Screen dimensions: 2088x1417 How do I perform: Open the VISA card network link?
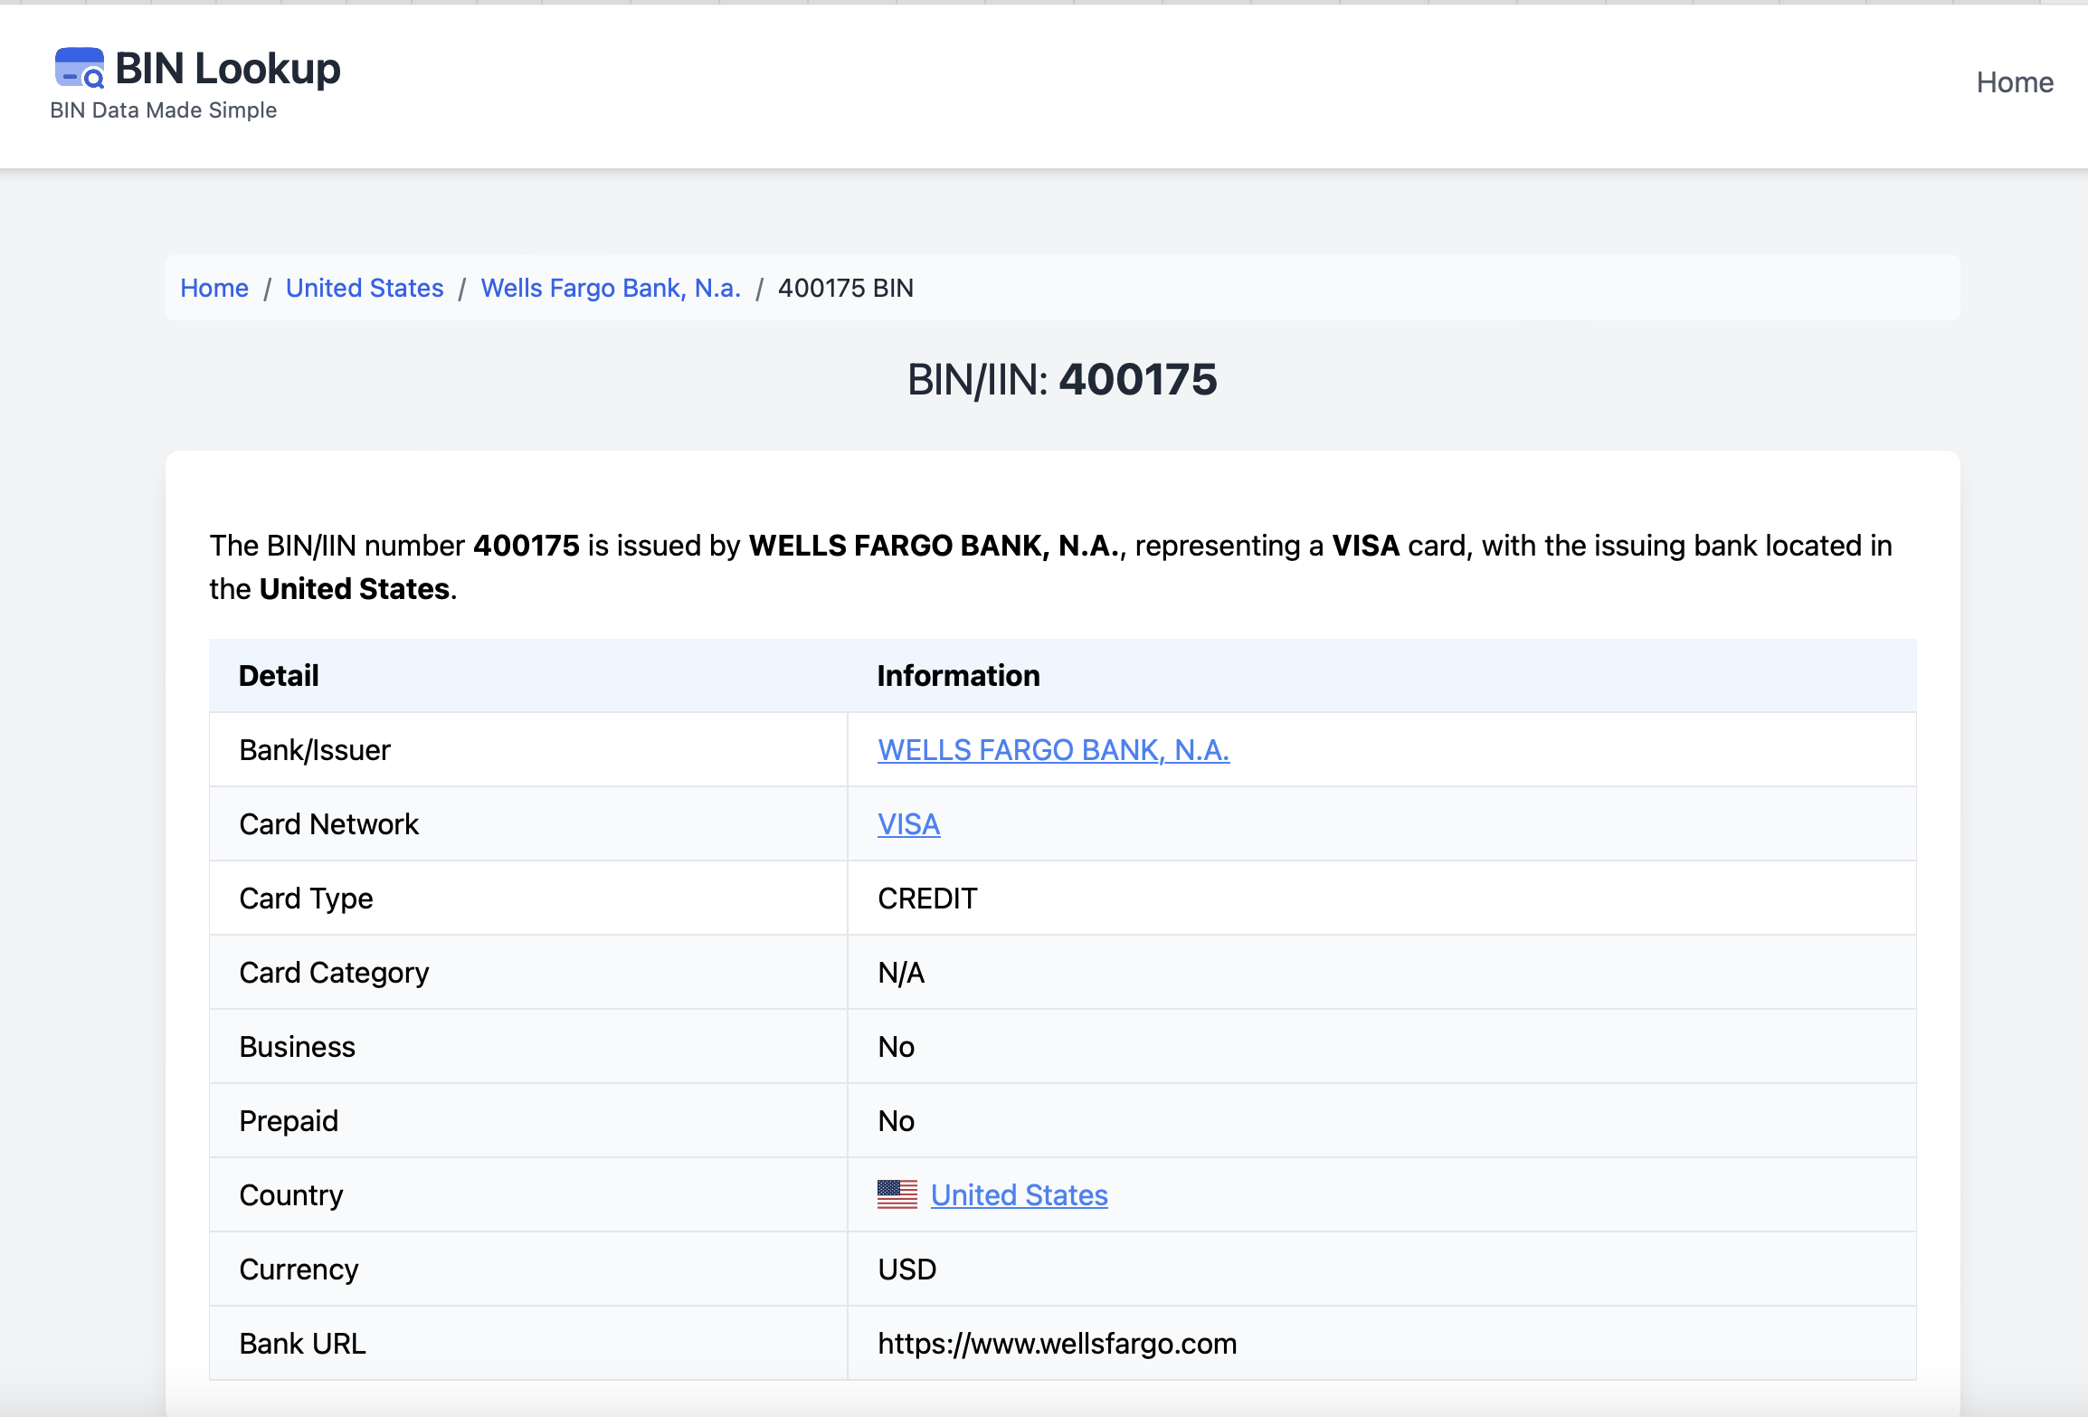pos(909,824)
